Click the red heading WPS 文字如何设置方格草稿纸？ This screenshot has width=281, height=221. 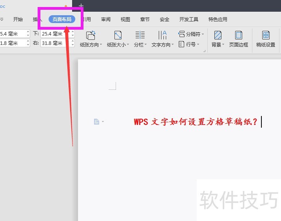point(196,122)
